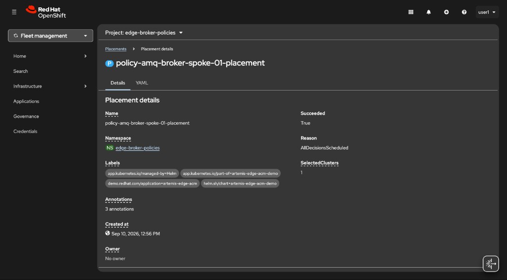Open Search in the sidebar
Screen dimensions: 507x280
point(20,71)
